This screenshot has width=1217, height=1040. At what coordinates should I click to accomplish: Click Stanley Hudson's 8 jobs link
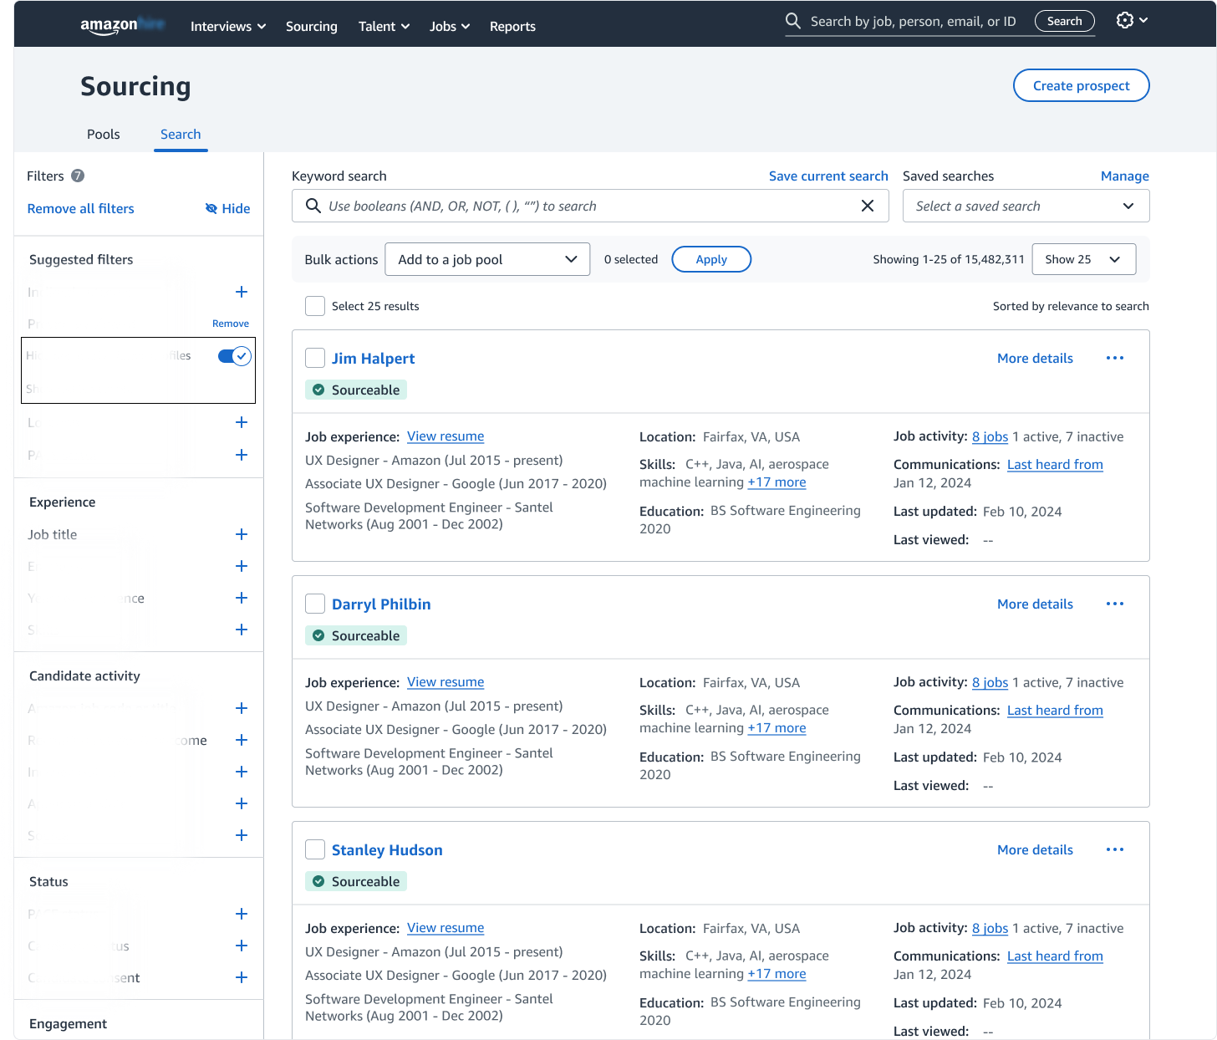[990, 928]
